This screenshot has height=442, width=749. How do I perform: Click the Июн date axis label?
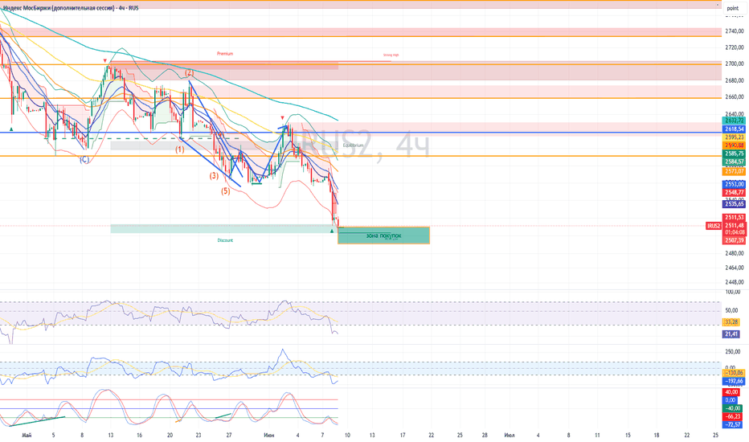[269, 436]
